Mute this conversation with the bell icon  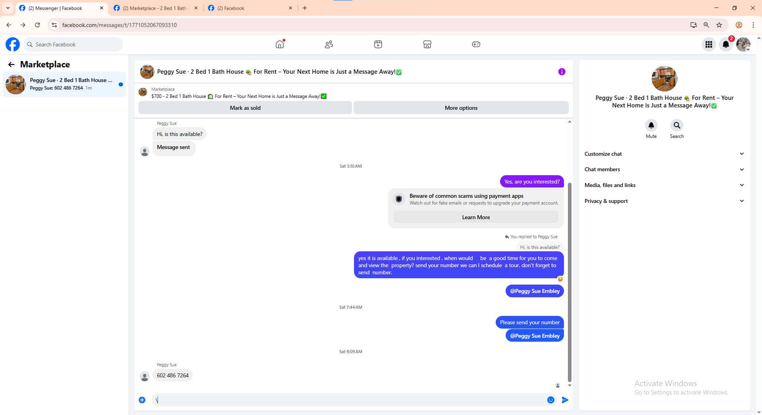[x=651, y=125]
